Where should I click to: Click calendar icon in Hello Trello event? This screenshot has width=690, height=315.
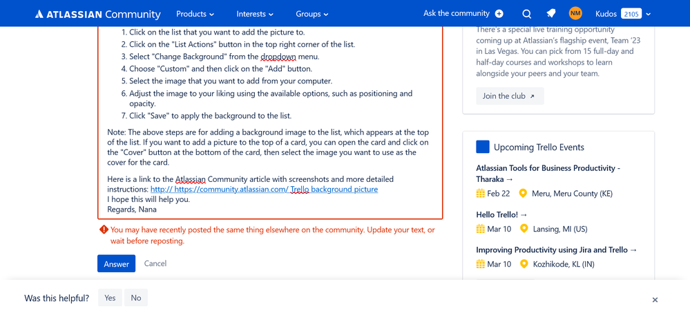coord(480,229)
